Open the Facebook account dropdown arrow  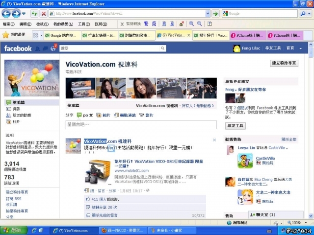click(301, 48)
